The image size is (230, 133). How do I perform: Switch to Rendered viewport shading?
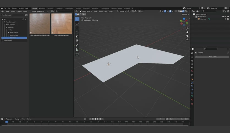point(185,11)
